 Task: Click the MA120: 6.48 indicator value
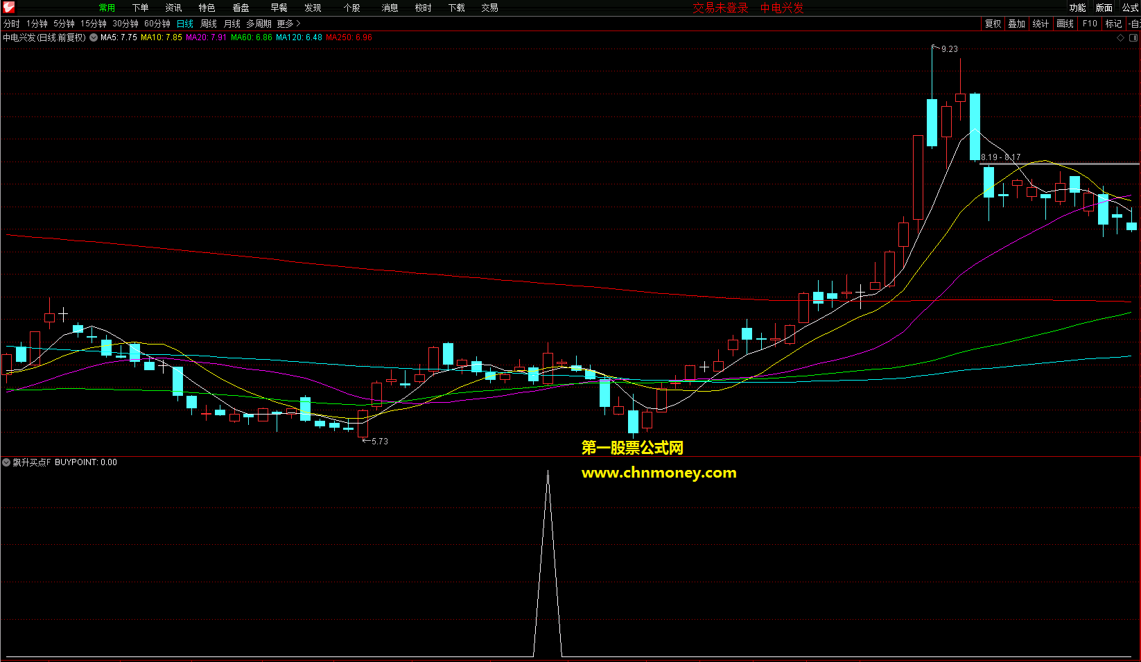299,37
